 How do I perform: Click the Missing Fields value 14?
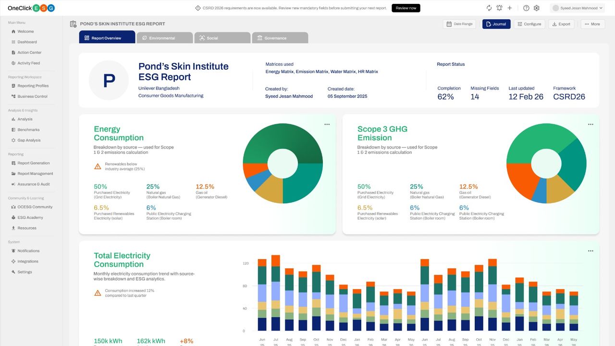pos(475,97)
